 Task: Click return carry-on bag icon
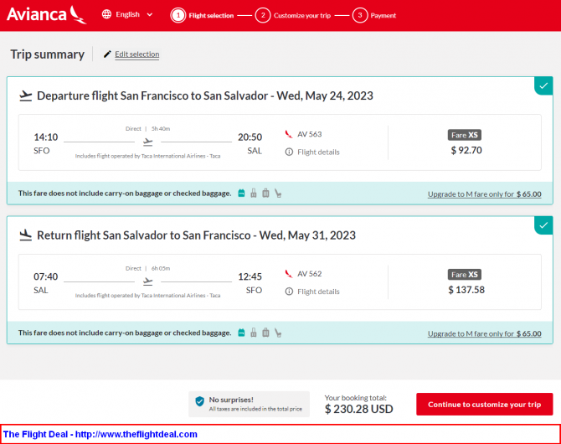point(254,333)
